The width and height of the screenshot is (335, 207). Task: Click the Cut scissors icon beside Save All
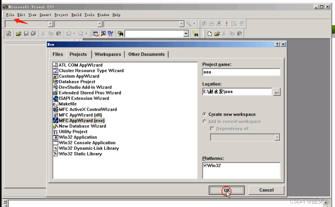point(43,34)
